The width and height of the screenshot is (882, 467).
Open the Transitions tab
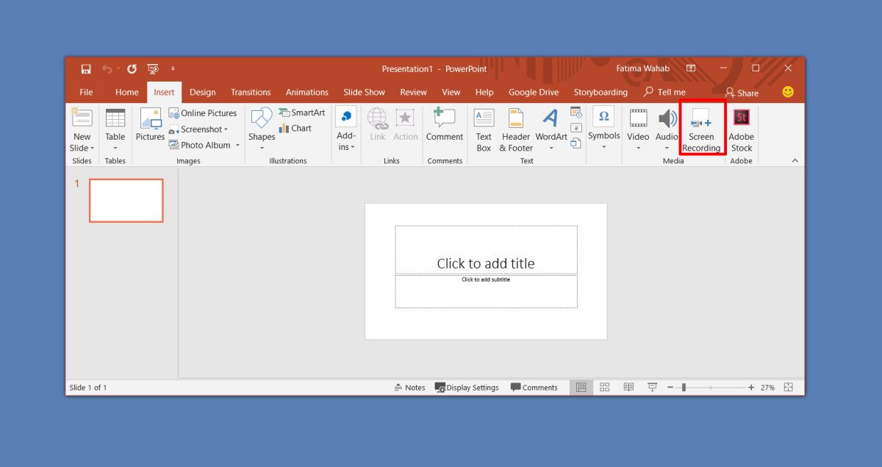coord(251,93)
